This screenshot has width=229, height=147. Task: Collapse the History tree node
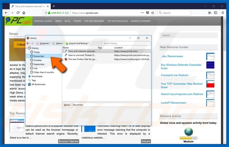(27, 48)
